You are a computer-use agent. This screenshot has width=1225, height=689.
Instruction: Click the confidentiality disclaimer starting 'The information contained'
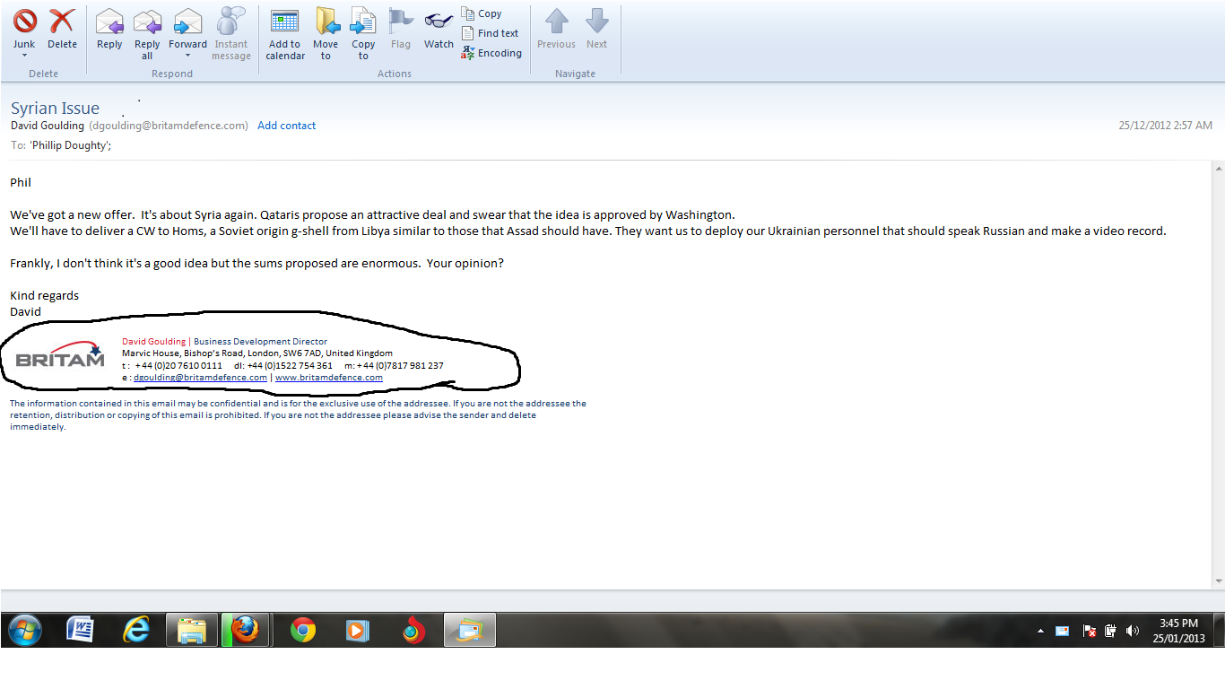298,415
